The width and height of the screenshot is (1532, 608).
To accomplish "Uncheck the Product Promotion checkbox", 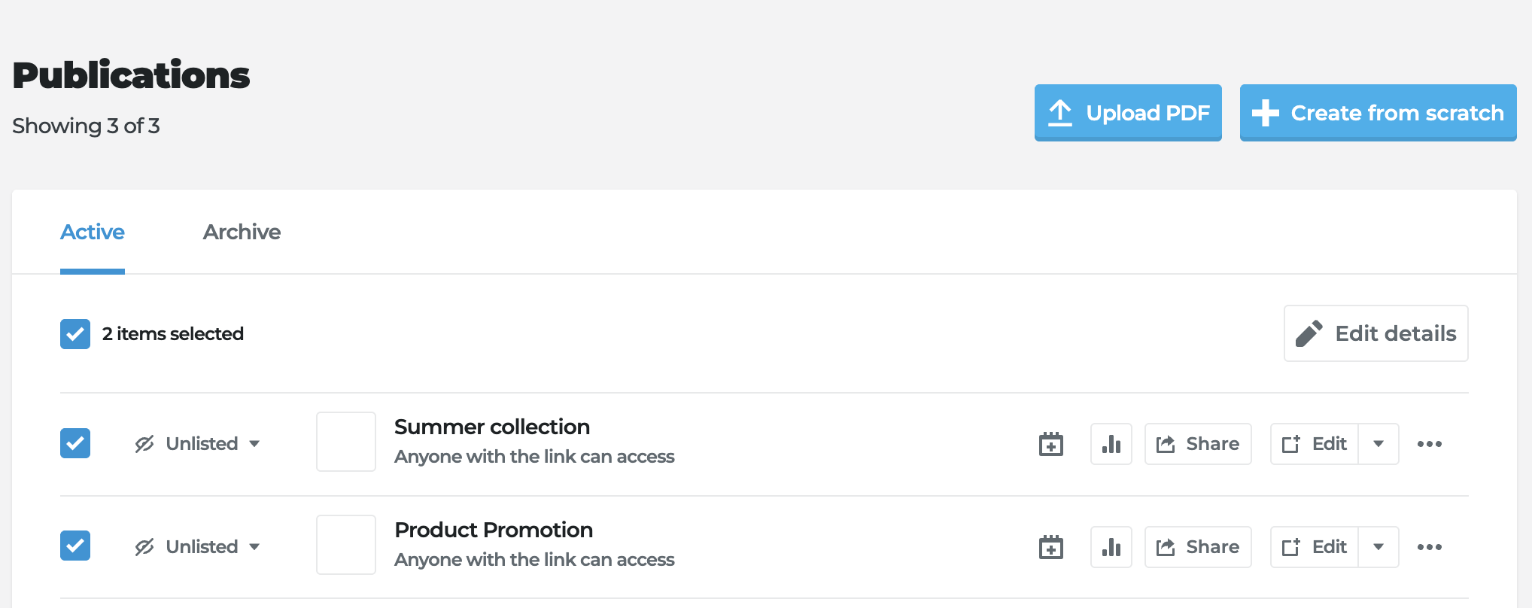I will (74, 546).
